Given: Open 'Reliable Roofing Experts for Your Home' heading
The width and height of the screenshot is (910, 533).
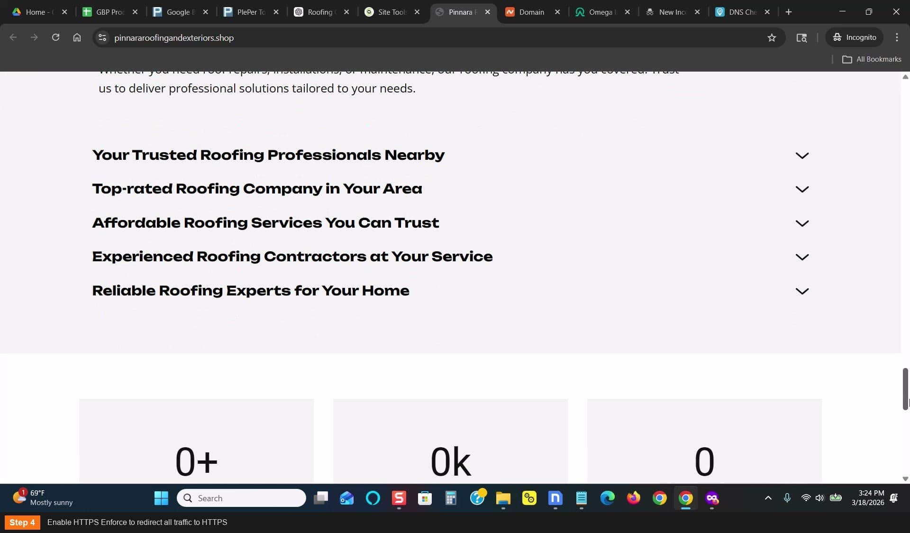Looking at the screenshot, I should point(251,291).
